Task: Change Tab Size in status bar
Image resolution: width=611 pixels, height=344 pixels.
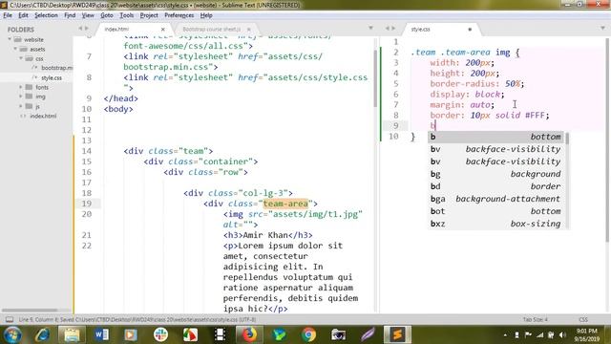Action: coord(535,320)
